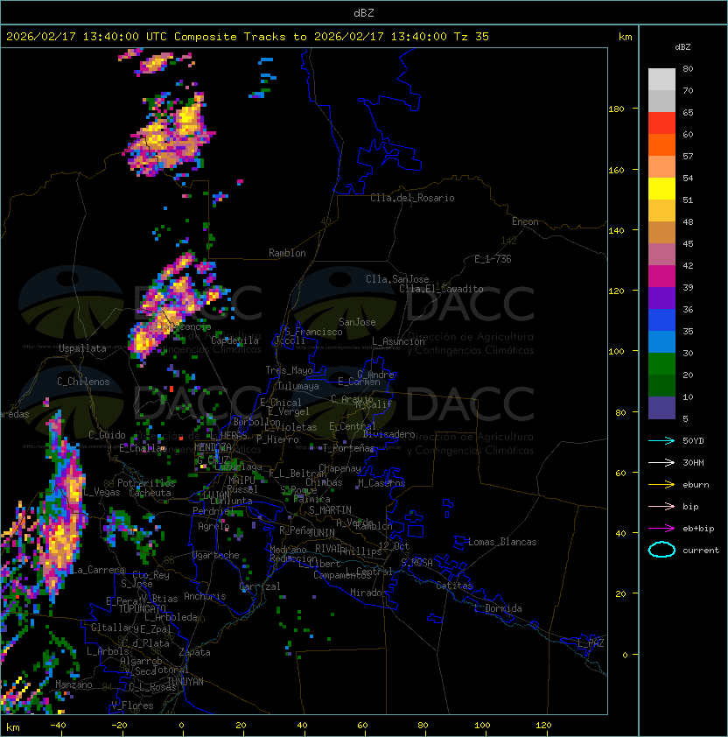Click the 'Carrizal' map label

pyautogui.click(x=259, y=586)
